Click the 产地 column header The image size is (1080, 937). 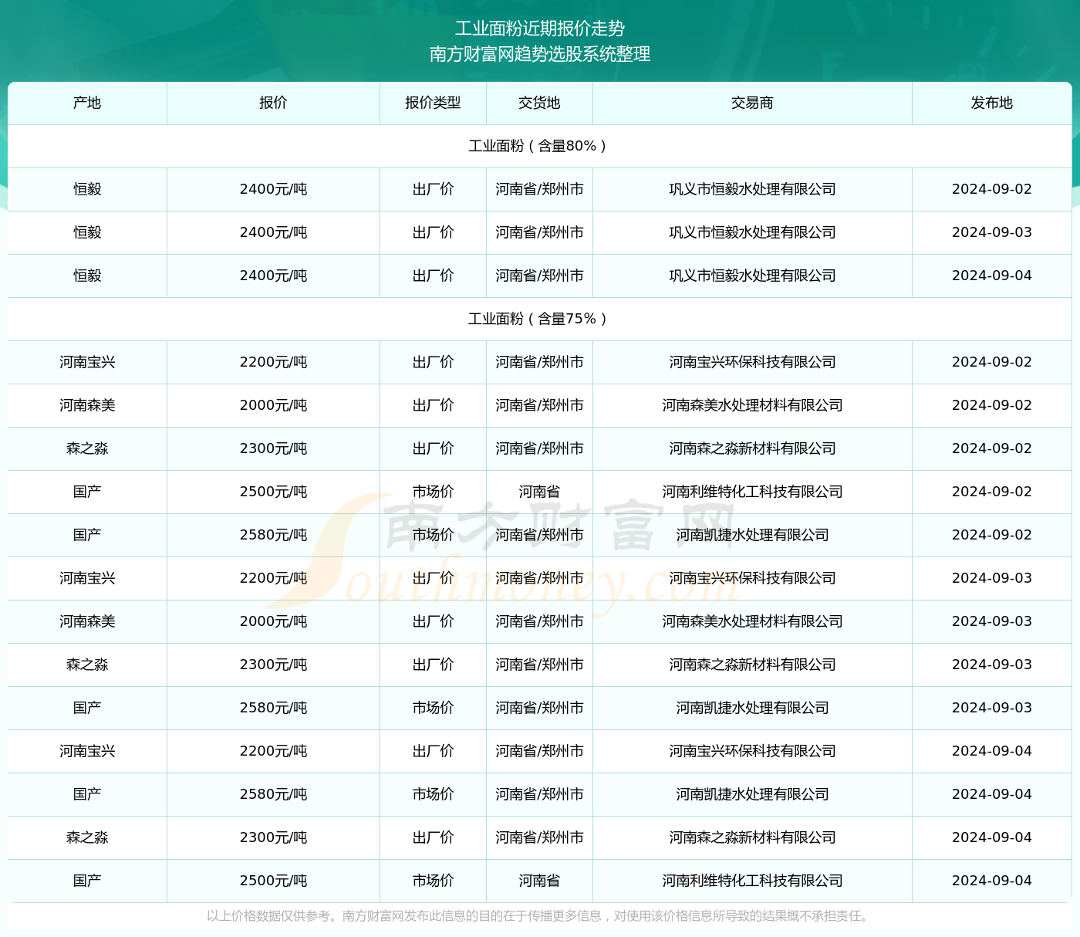(x=87, y=103)
